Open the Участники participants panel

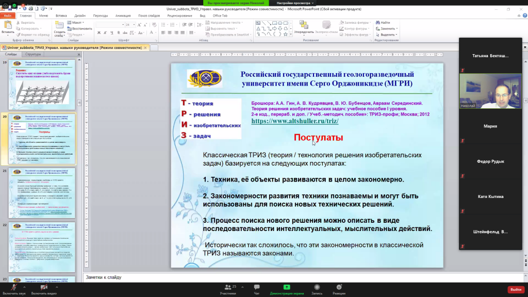click(228, 290)
